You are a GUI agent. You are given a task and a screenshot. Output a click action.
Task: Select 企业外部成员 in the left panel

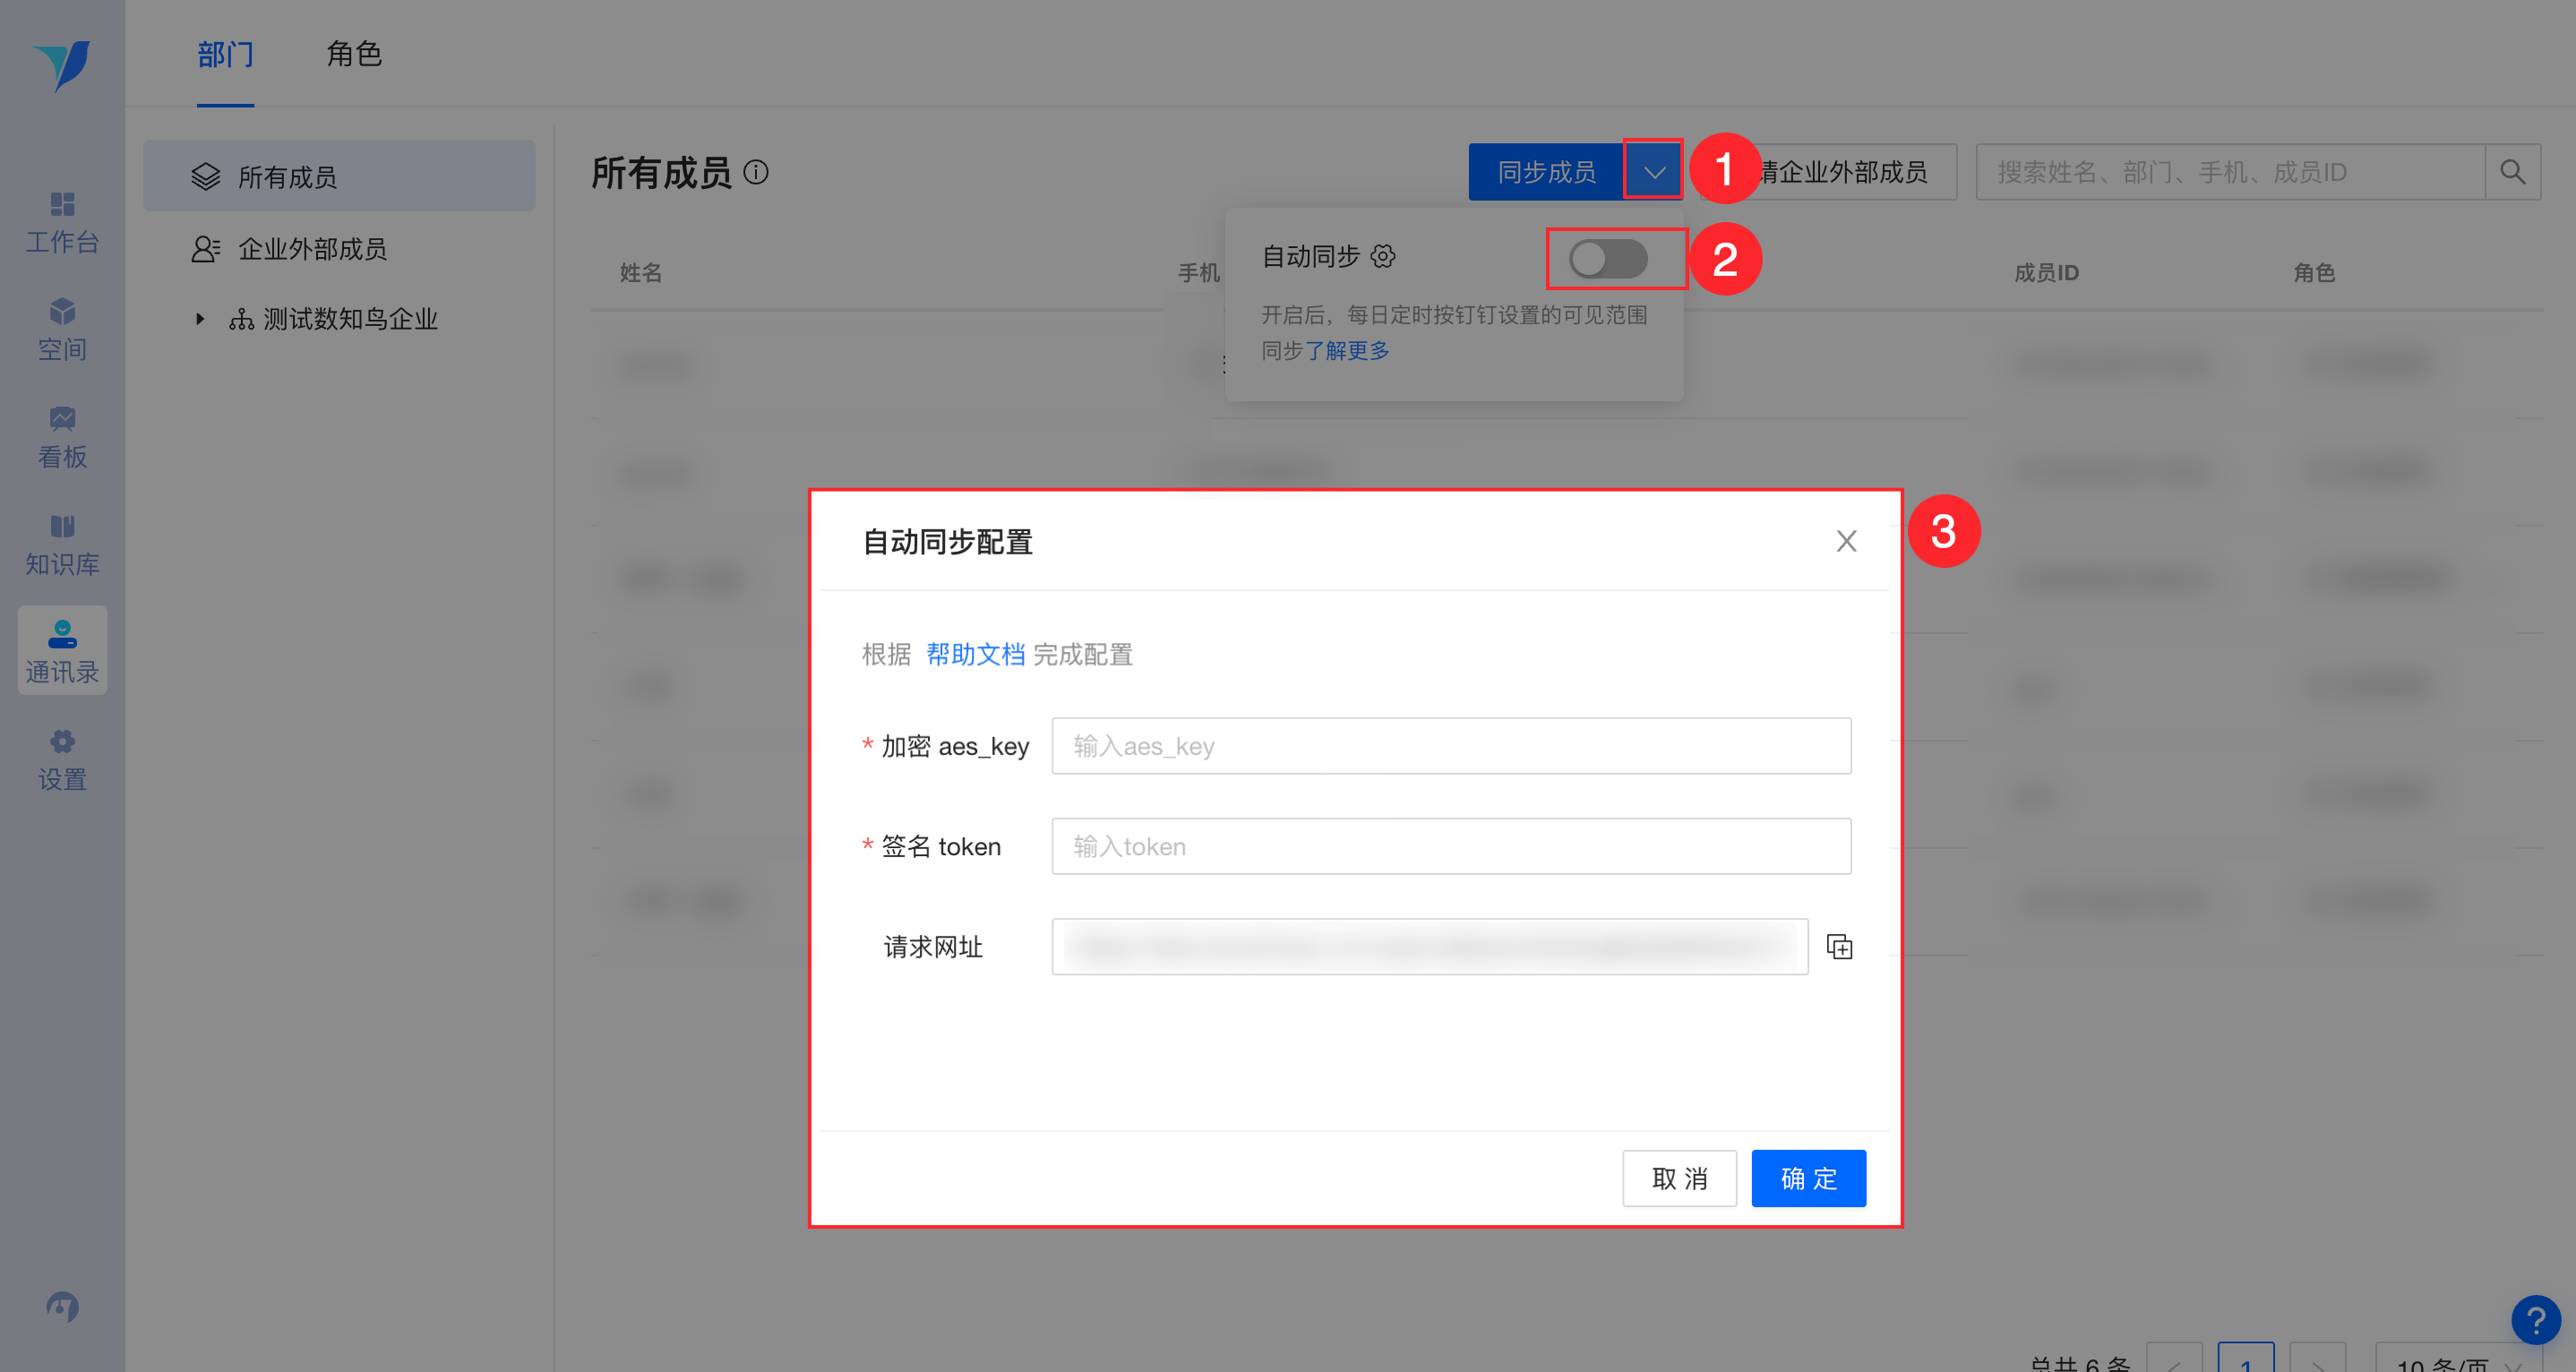[x=311, y=248]
